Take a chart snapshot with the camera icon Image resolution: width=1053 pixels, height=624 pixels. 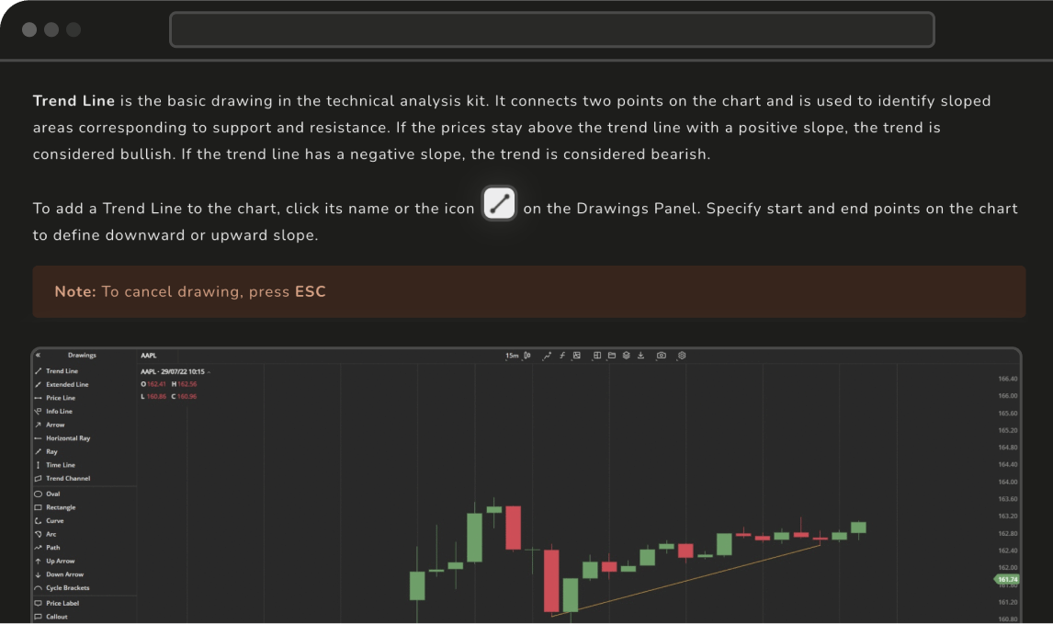point(661,356)
